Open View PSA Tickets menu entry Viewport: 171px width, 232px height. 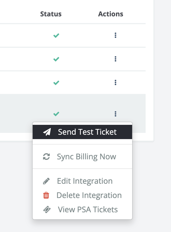(x=88, y=210)
